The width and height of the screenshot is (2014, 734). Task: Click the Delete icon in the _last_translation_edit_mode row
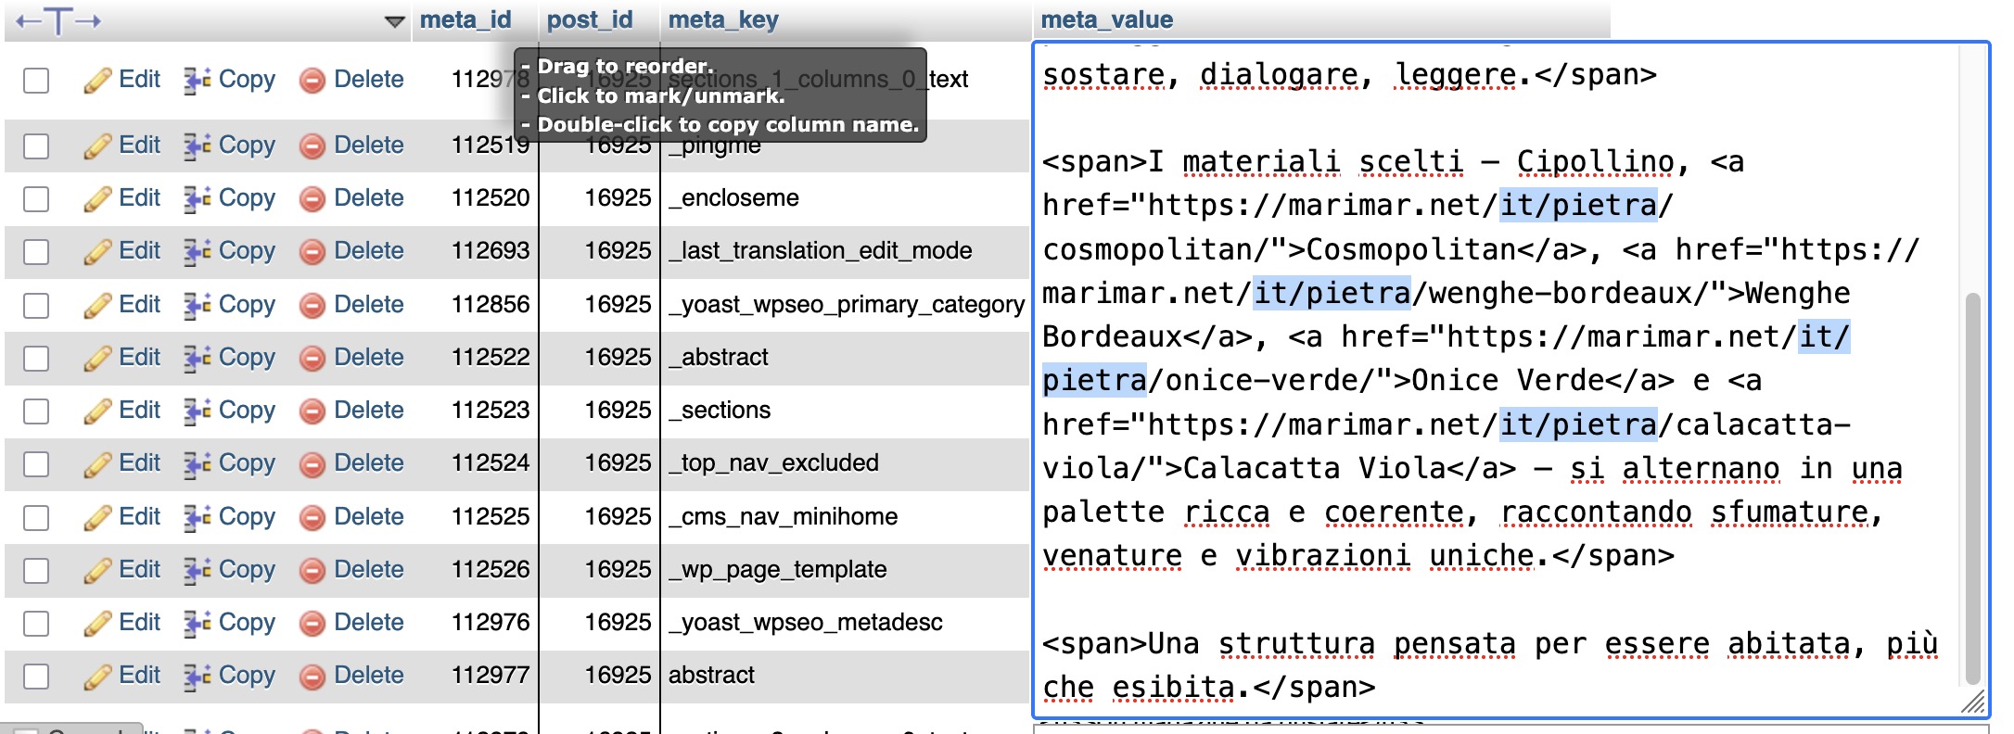pos(312,252)
